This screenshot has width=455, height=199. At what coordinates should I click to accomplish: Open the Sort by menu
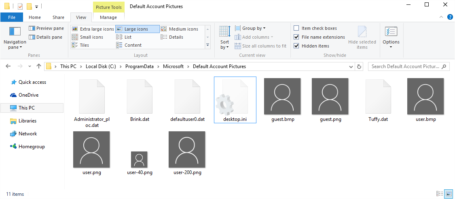click(x=224, y=38)
